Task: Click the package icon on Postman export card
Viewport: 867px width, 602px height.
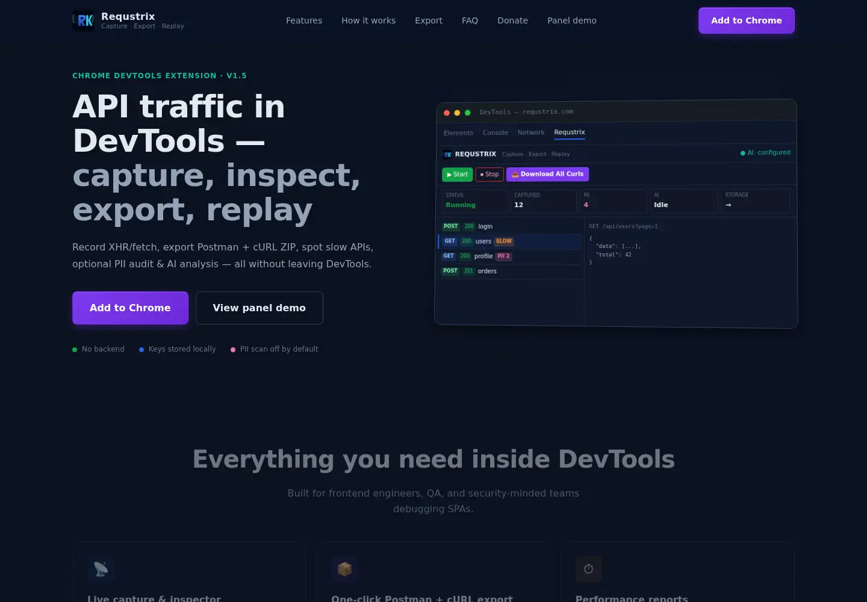Action: [345, 569]
